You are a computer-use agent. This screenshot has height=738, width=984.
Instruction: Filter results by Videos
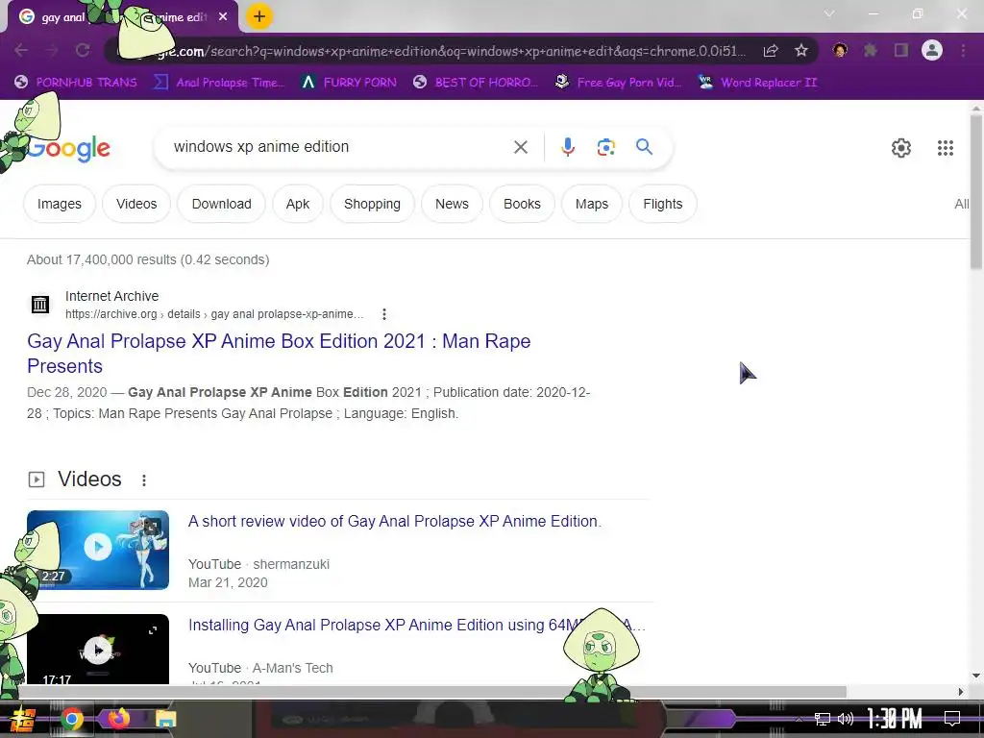click(136, 204)
